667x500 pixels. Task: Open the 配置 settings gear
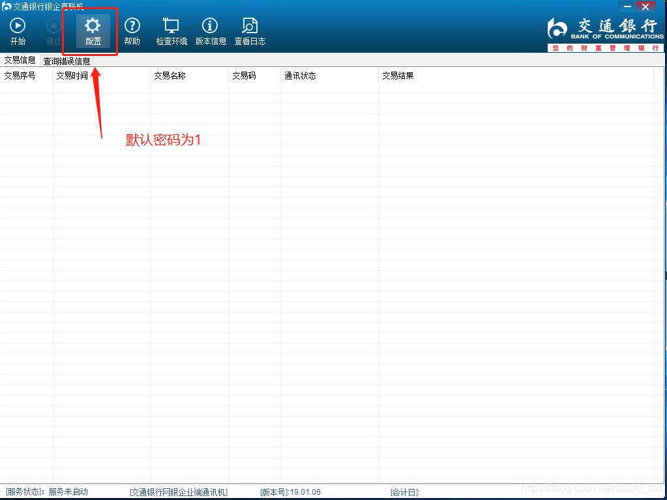[x=93, y=31]
